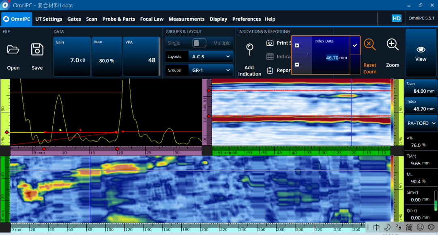Click the gate threshold diamond on amplitude axis
Image resolution: width=438 pixels, height=235 pixels.
pos(7,132)
